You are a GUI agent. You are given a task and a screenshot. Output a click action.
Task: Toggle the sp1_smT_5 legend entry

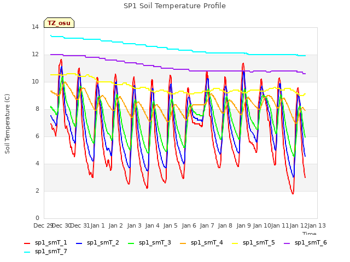point(253,242)
